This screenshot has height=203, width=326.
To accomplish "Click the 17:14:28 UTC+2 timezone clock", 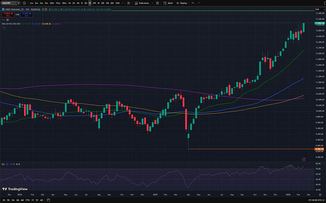I will 316,200.
